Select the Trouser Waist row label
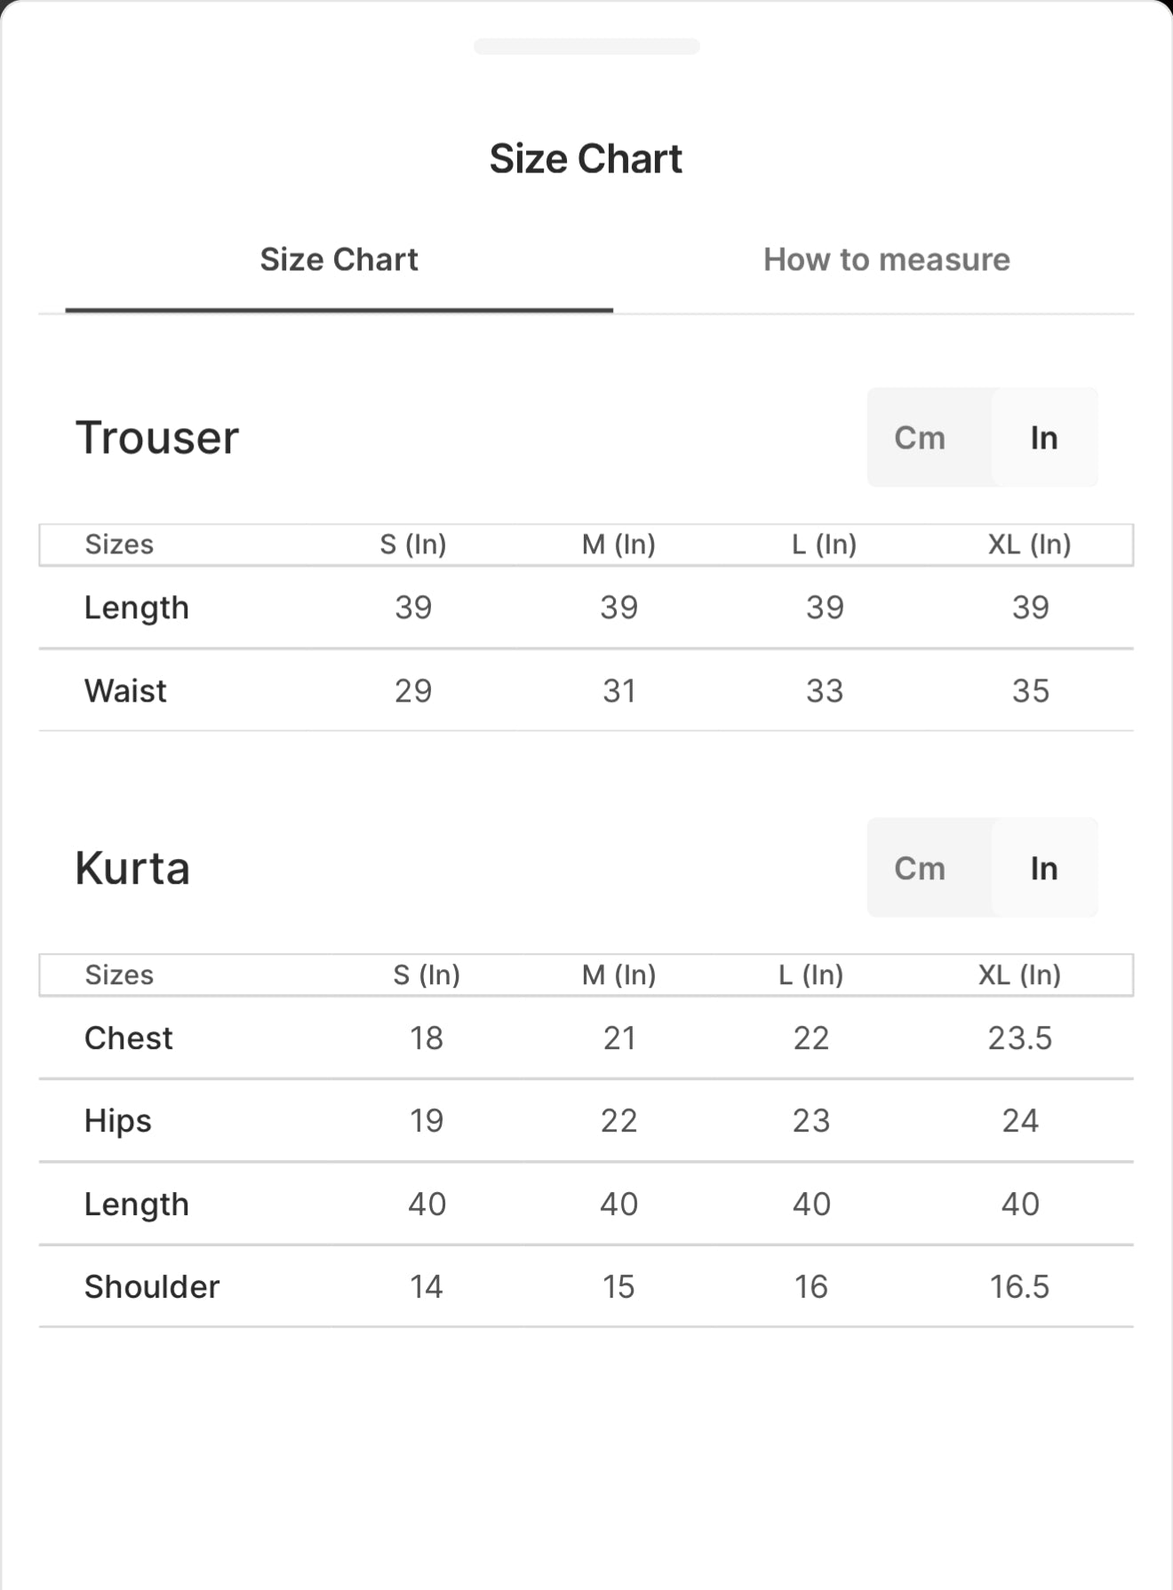The height and width of the screenshot is (1590, 1173). 125,690
